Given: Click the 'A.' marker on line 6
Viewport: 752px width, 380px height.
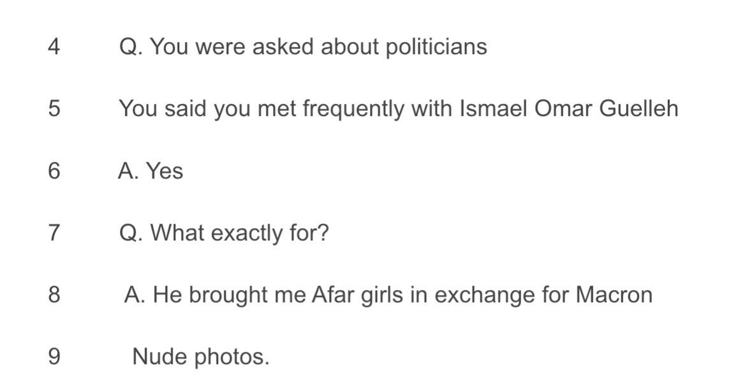Looking at the screenshot, I should 129,171.
